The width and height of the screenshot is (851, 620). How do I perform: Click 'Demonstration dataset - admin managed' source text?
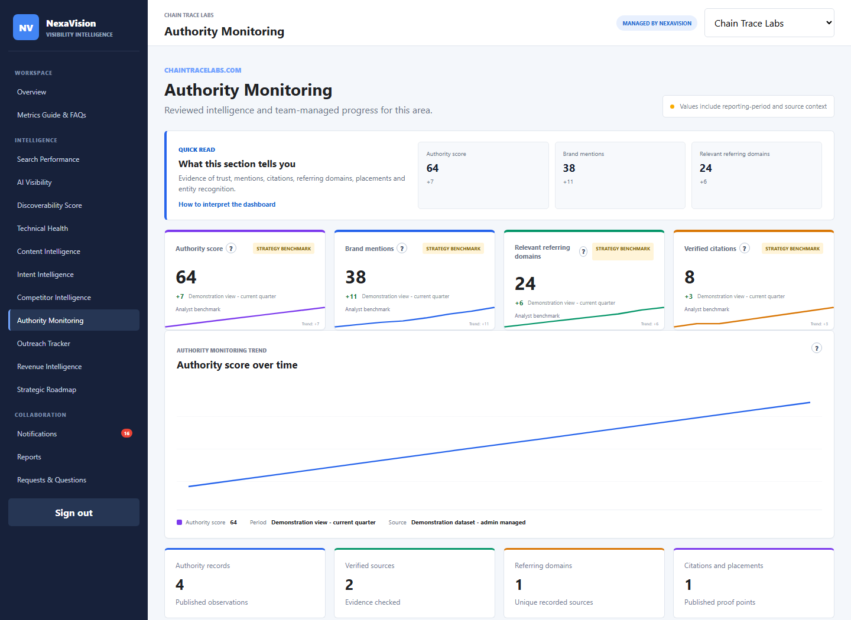(468, 523)
